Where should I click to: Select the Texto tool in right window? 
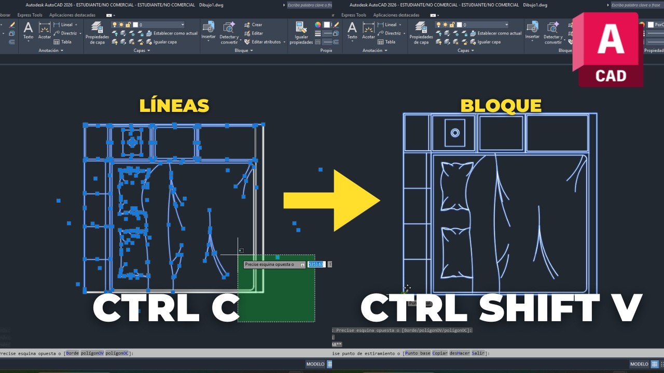[x=352, y=31]
